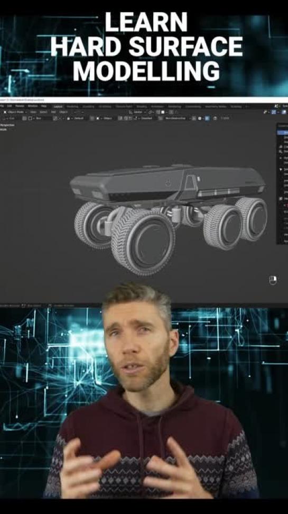Switch to the Layout workspace tab
The height and width of the screenshot is (514, 288).
coord(58,106)
